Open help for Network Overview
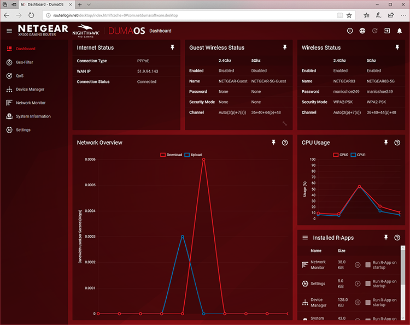This screenshot has height=325, width=410. click(x=285, y=143)
